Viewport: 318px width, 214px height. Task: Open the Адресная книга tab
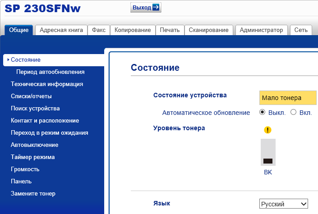pyautogui.click(x=61, y=30)
